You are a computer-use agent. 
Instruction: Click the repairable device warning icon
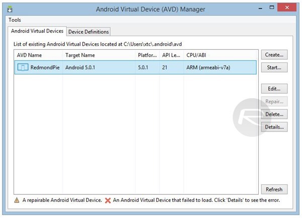point(17,200)
